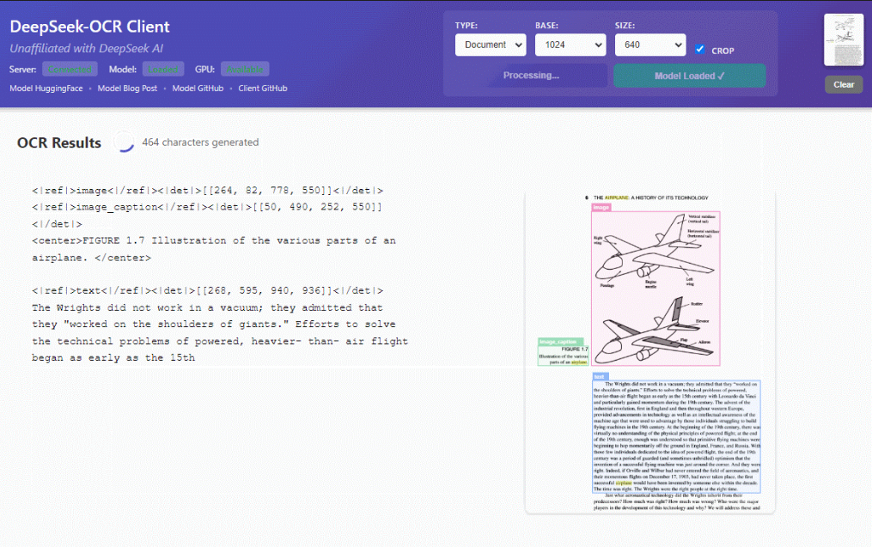This screenshot has width=872, height=547.
Task: Expand the BASE dropdown showing 1024
Action: click(x=570, y=45)
